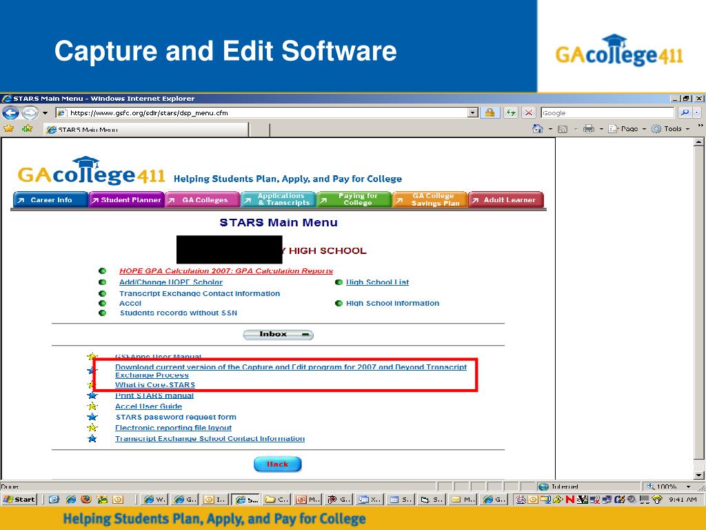Open HOPE GPA Calculation 2007 reports link
Image resolution: width=706 pixels, height=530 pixels.
tap(226, 271)
